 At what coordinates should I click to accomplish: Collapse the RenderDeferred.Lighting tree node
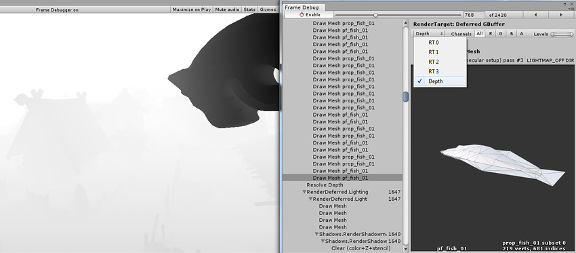[x=304, y=192]
